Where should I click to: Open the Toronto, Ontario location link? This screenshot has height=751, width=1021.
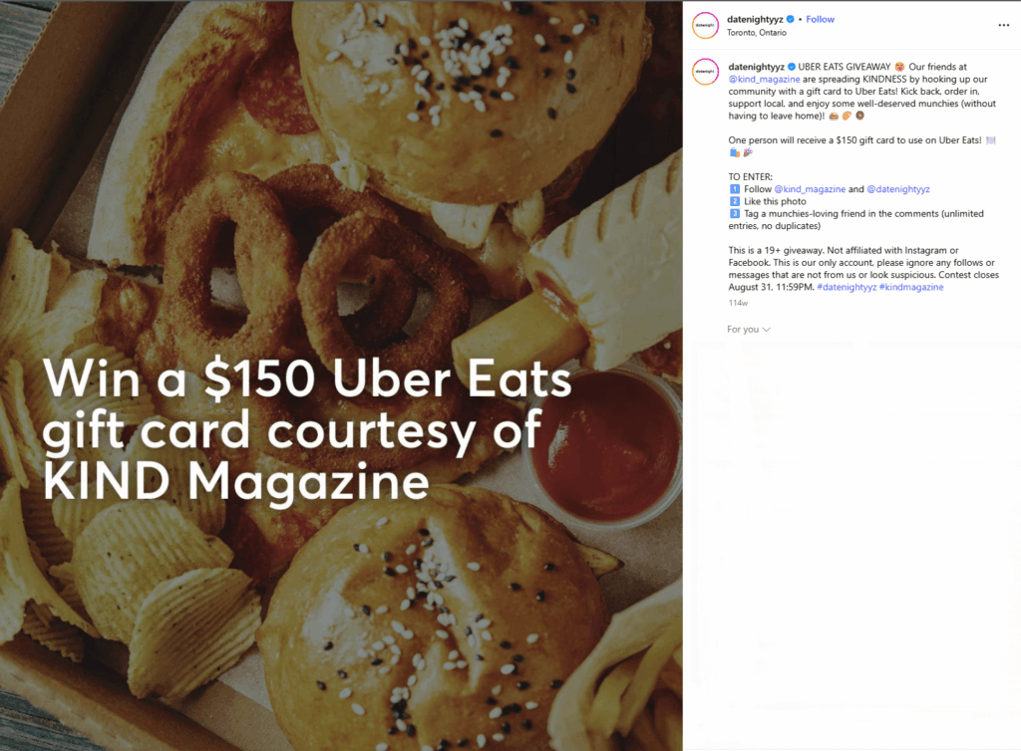[x=757, y=33]
